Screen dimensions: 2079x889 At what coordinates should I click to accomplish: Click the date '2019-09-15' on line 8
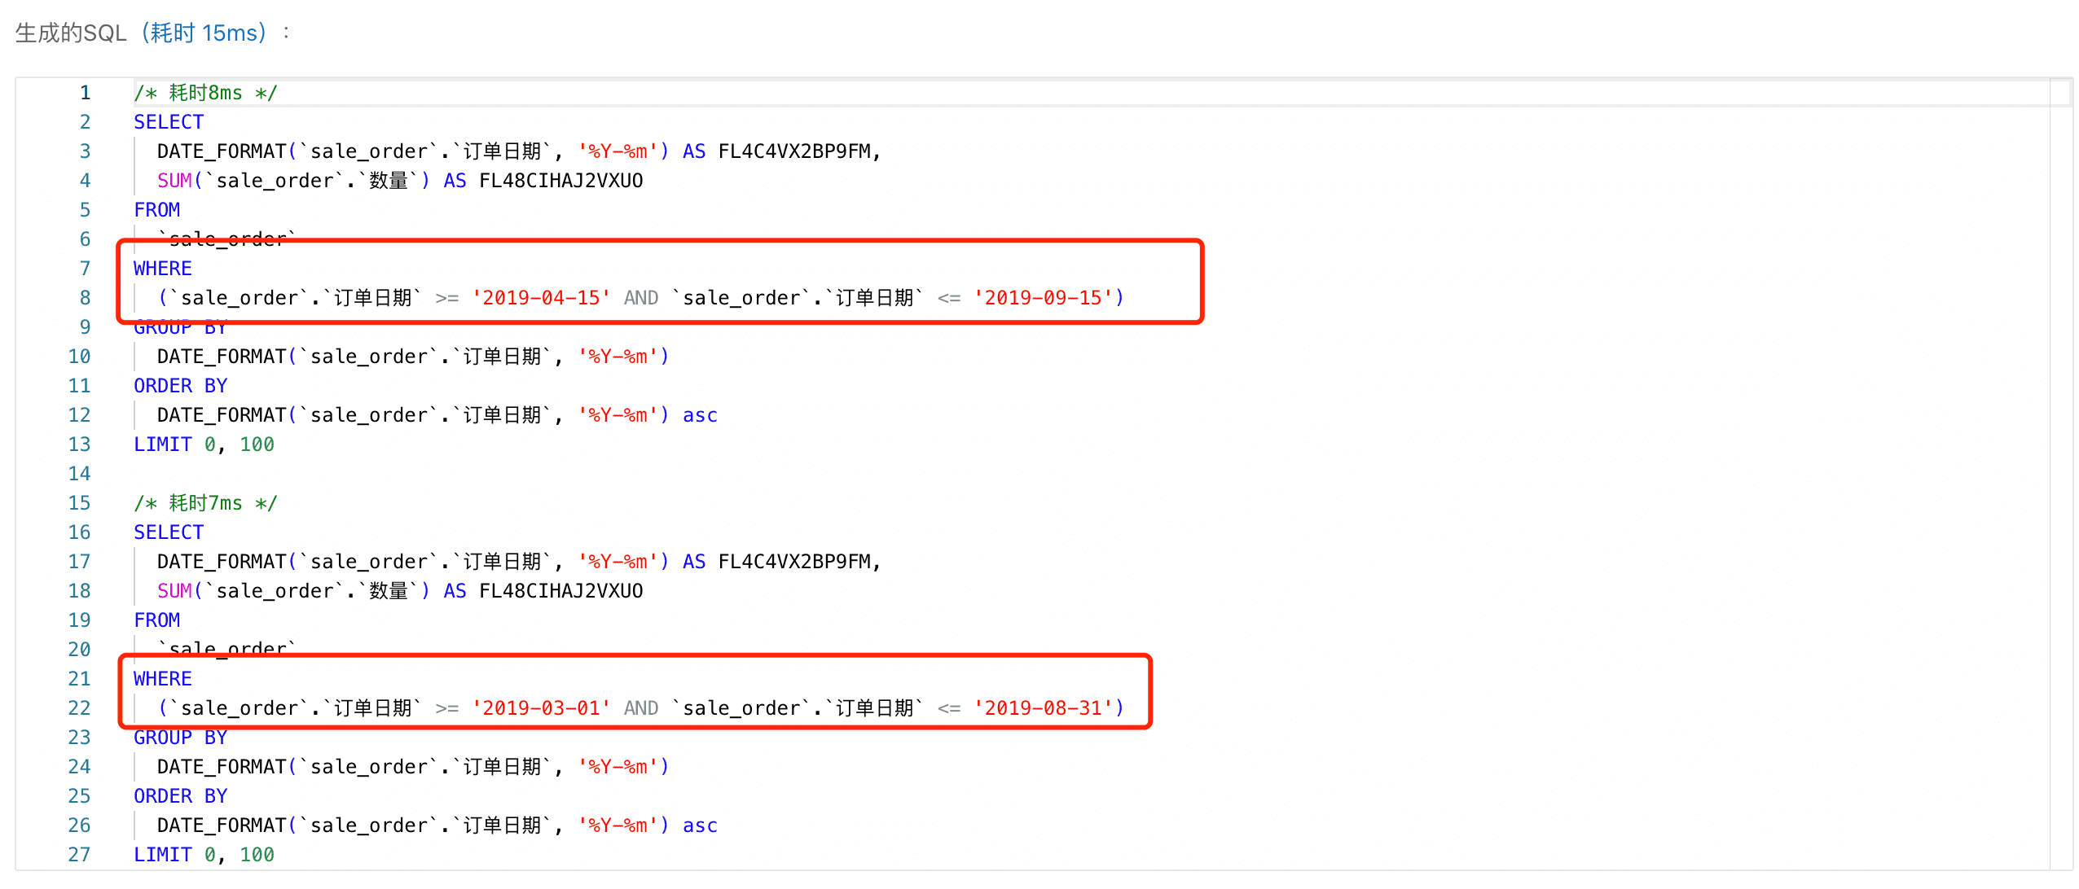1043,298
